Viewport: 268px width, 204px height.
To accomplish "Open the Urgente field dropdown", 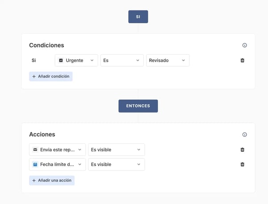I will click(76, 60).
